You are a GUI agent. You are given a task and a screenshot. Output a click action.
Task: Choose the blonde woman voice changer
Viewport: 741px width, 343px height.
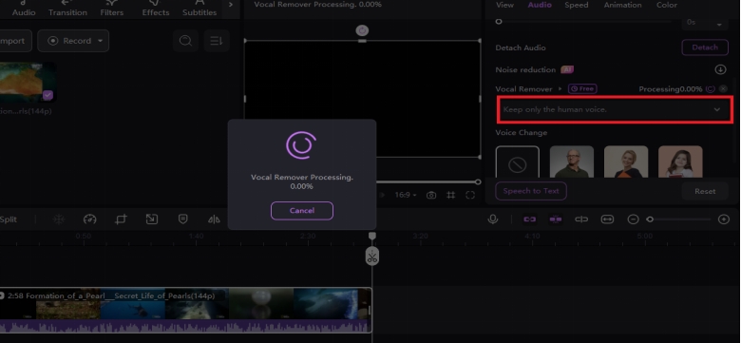(x=626, y=162)
